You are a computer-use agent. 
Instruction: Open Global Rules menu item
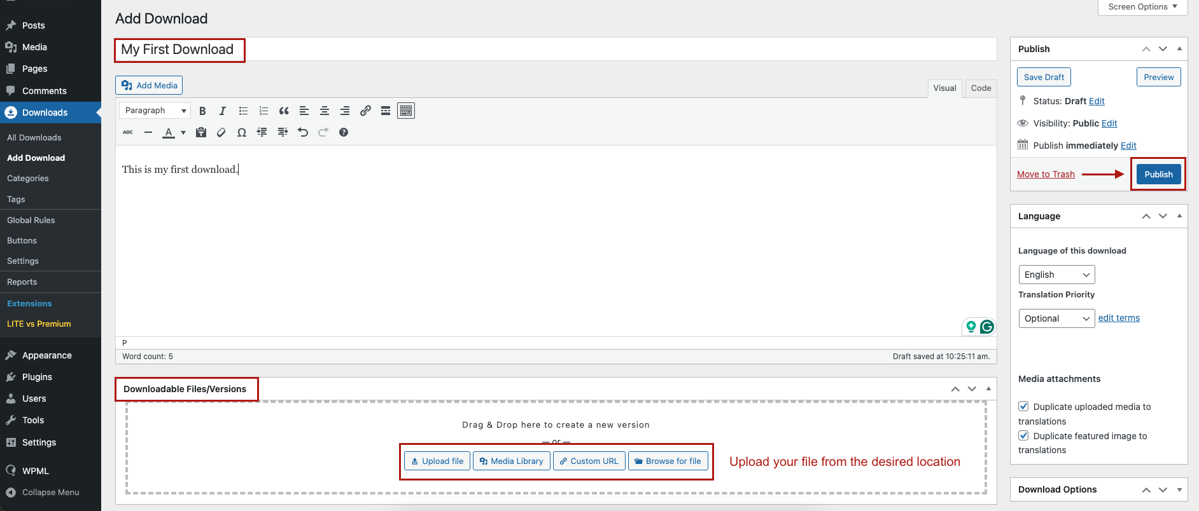[x=31, y=220]
